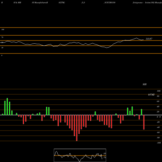Click the RSI axis label 100
The height and width of the screenshot is (162, 162).
point(3,29)
